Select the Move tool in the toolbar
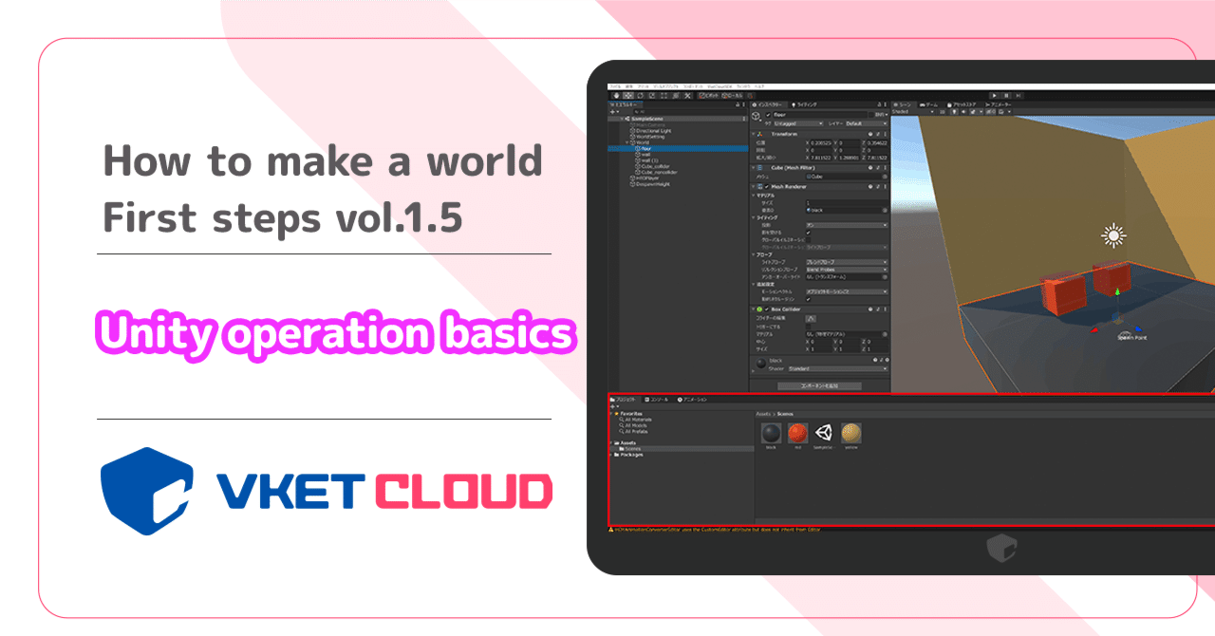Image resolution: width=1215 pixels, height=636 pixels. pos(627,96)
